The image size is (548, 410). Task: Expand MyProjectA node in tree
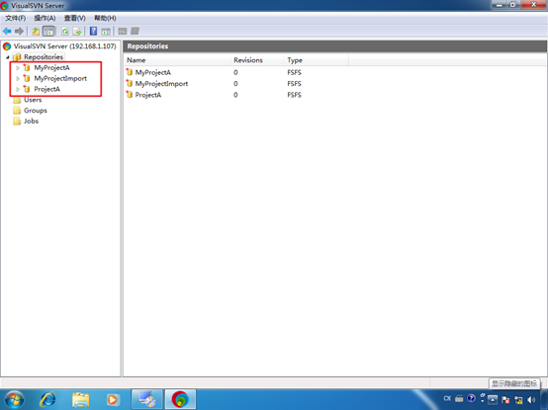(x=18, y=68)
